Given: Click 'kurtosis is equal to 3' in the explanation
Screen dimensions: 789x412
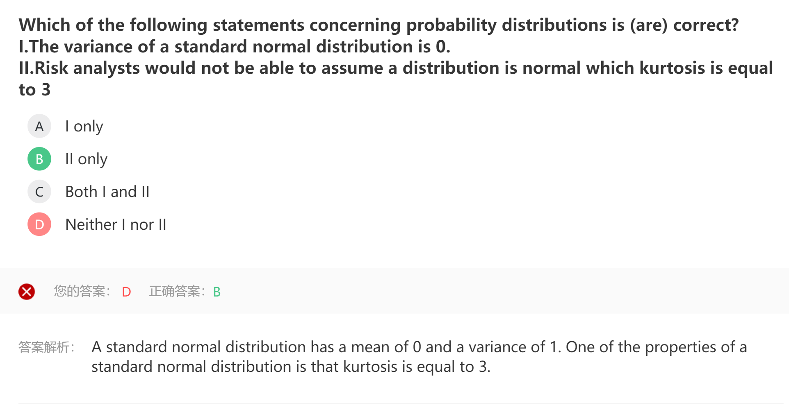Looking at the screenshot, I should click(x=416, y=367).
